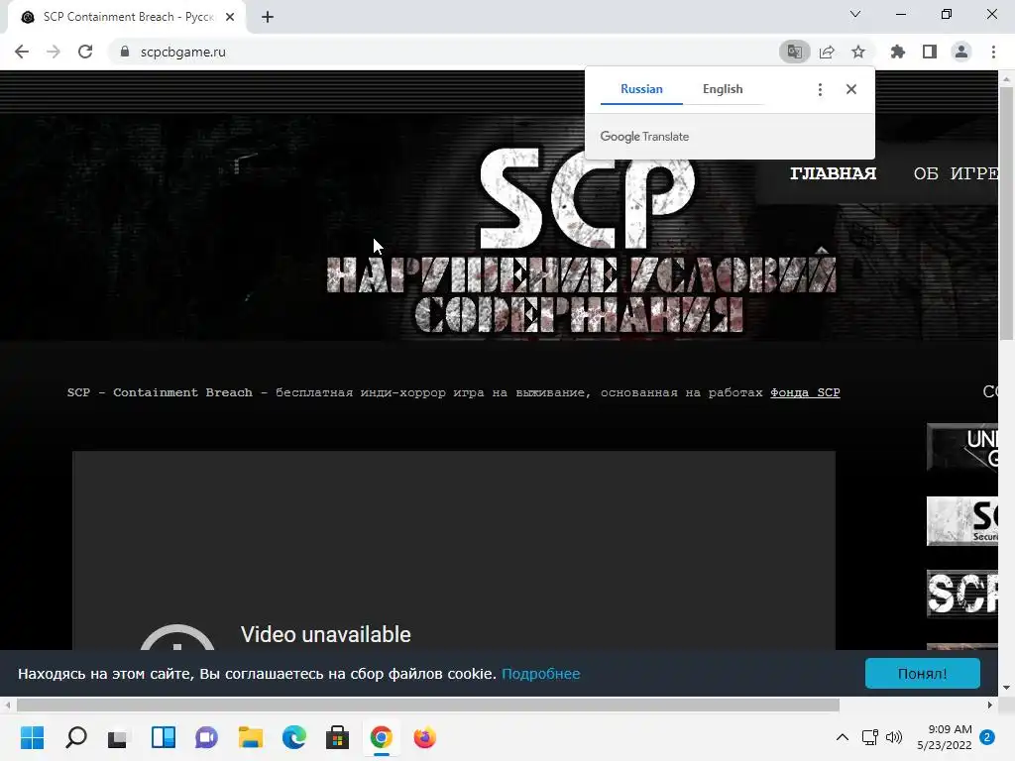The image size is (1015, 761).
Task: Accept cookies with the Понял! button
Action: point(923,674)
